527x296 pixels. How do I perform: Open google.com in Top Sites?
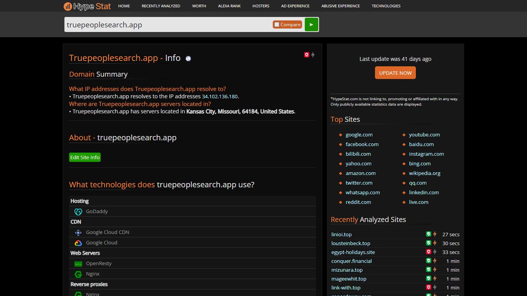[x=359, y=135]
